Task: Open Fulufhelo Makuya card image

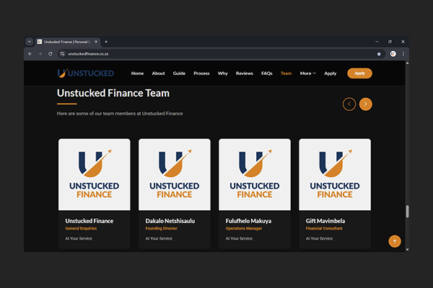Action: pyautogui.click(x=255, y=174)
